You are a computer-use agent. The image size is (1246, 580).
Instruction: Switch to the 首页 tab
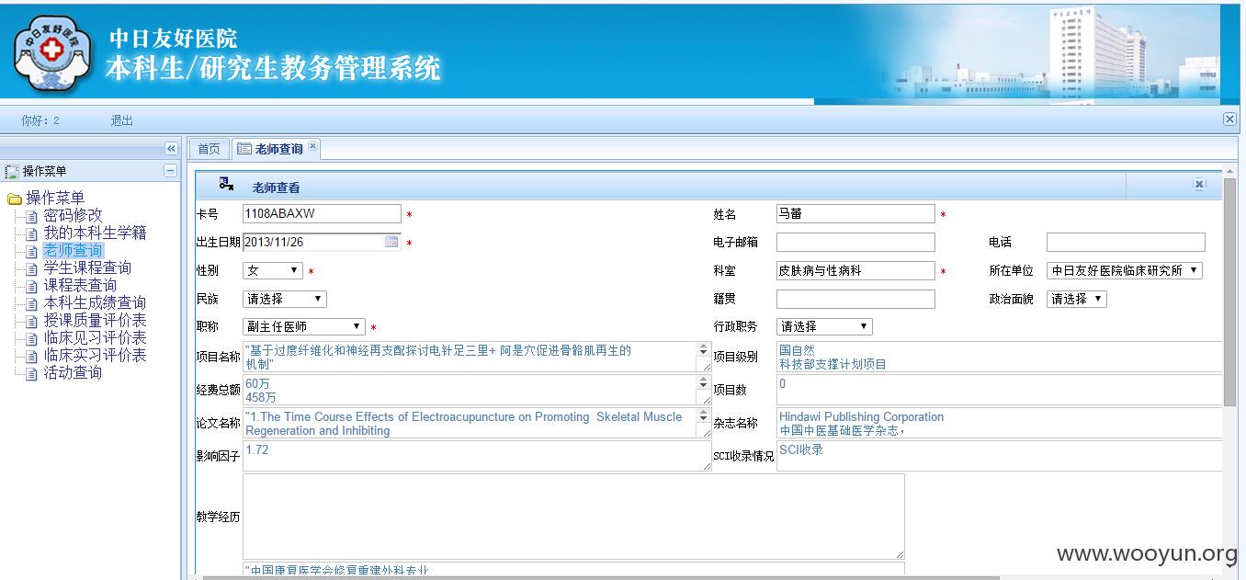(x=210, y=149)
